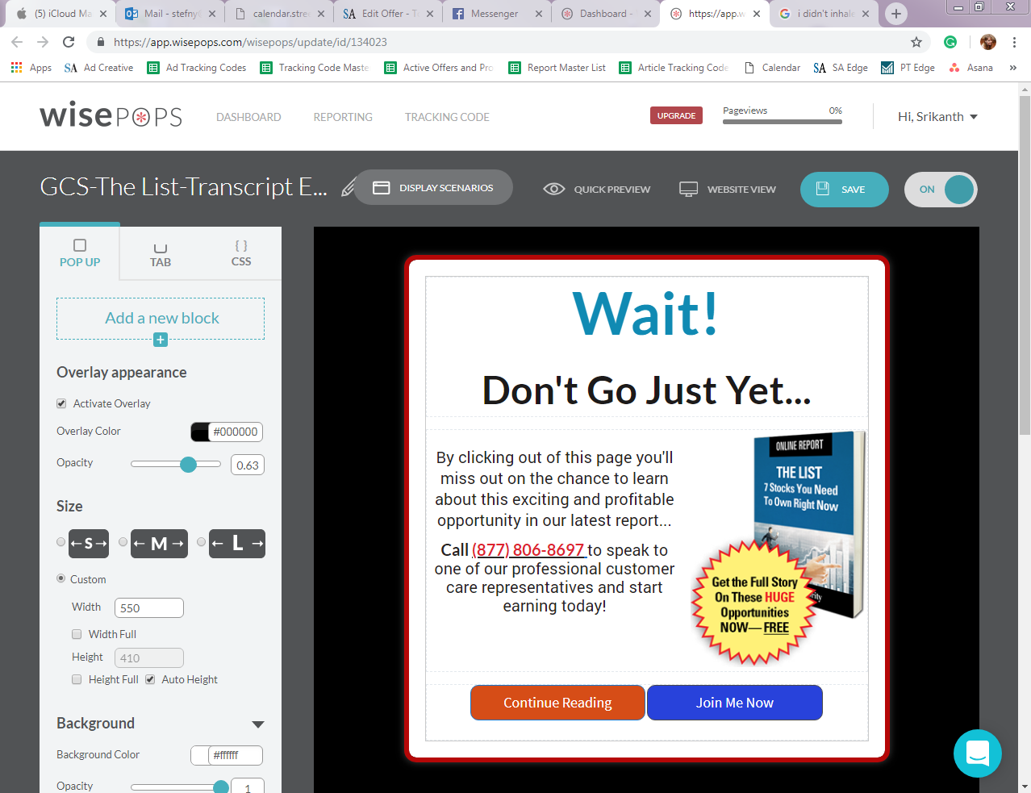Screen dimensions: 1031x793
Task: Select the large size preset icon
Action: click(x=237, y=544)
